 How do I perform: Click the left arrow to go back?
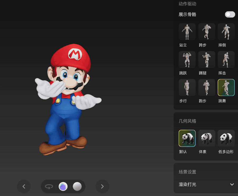(24, 186)
